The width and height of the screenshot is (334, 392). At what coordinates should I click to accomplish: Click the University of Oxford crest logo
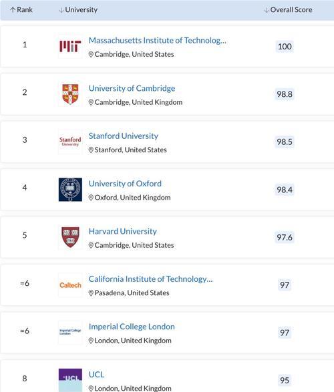70,190
